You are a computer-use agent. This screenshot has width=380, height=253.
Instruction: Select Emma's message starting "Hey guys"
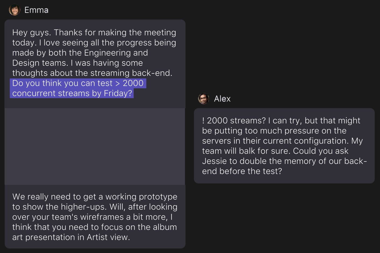click(94, 52)
